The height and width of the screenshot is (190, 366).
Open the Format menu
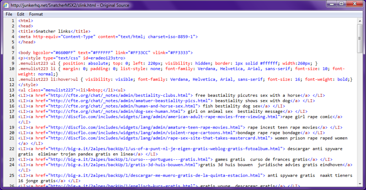point(36,14)
